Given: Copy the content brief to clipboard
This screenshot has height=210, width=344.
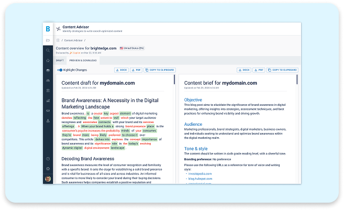Looking at the screenshot, I should tap(282, 70).
